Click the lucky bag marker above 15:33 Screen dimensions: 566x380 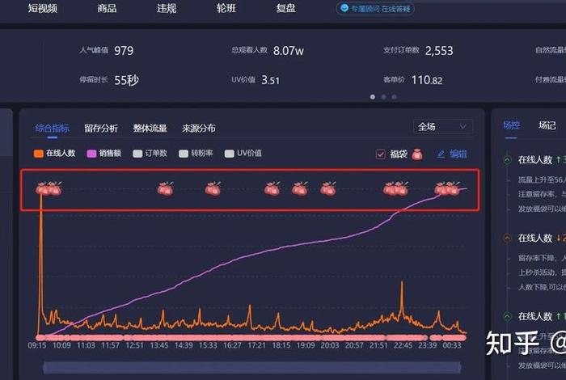tap(213, 188)
